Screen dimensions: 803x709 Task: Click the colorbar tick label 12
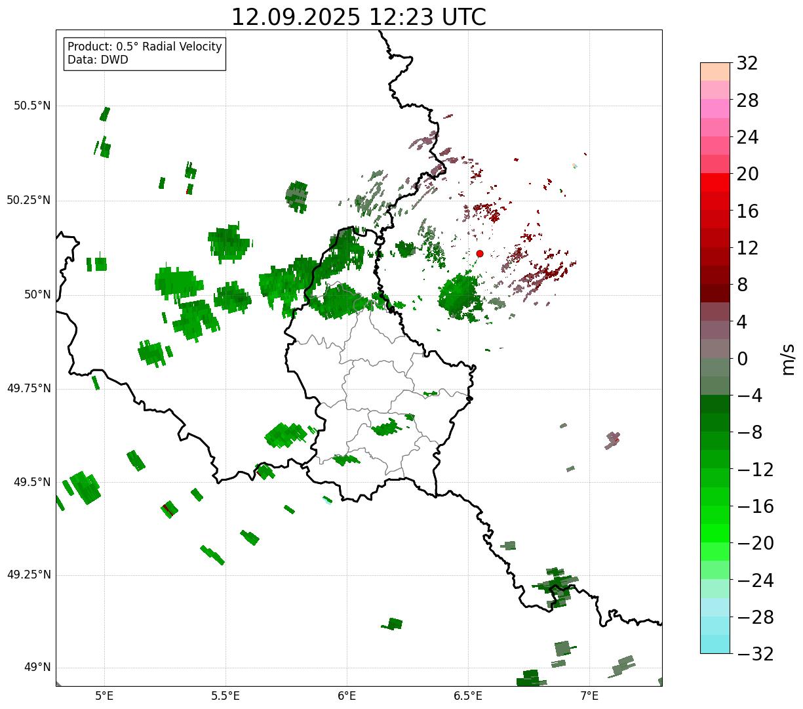(747, 248)
